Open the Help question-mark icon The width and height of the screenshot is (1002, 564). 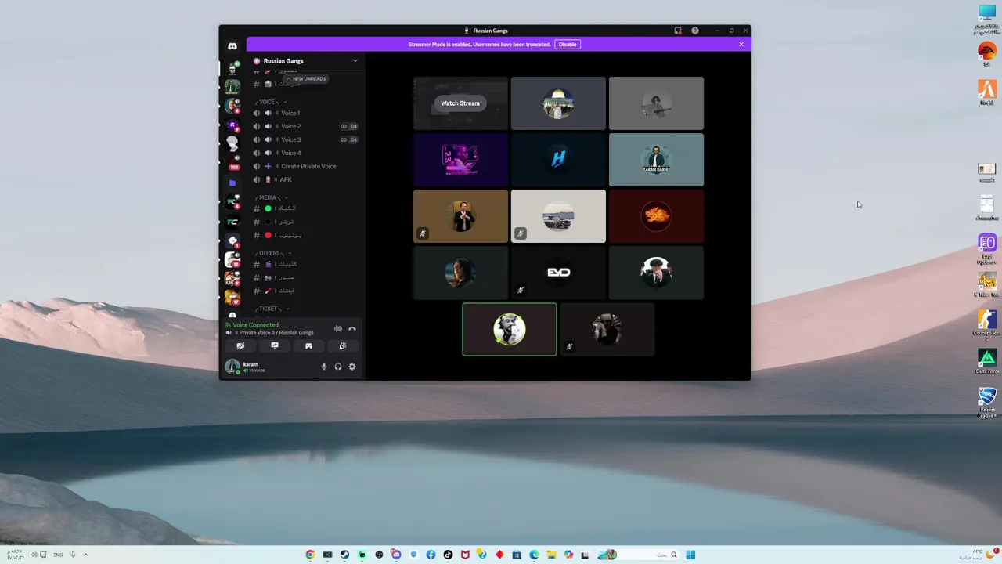click(695, 31)
